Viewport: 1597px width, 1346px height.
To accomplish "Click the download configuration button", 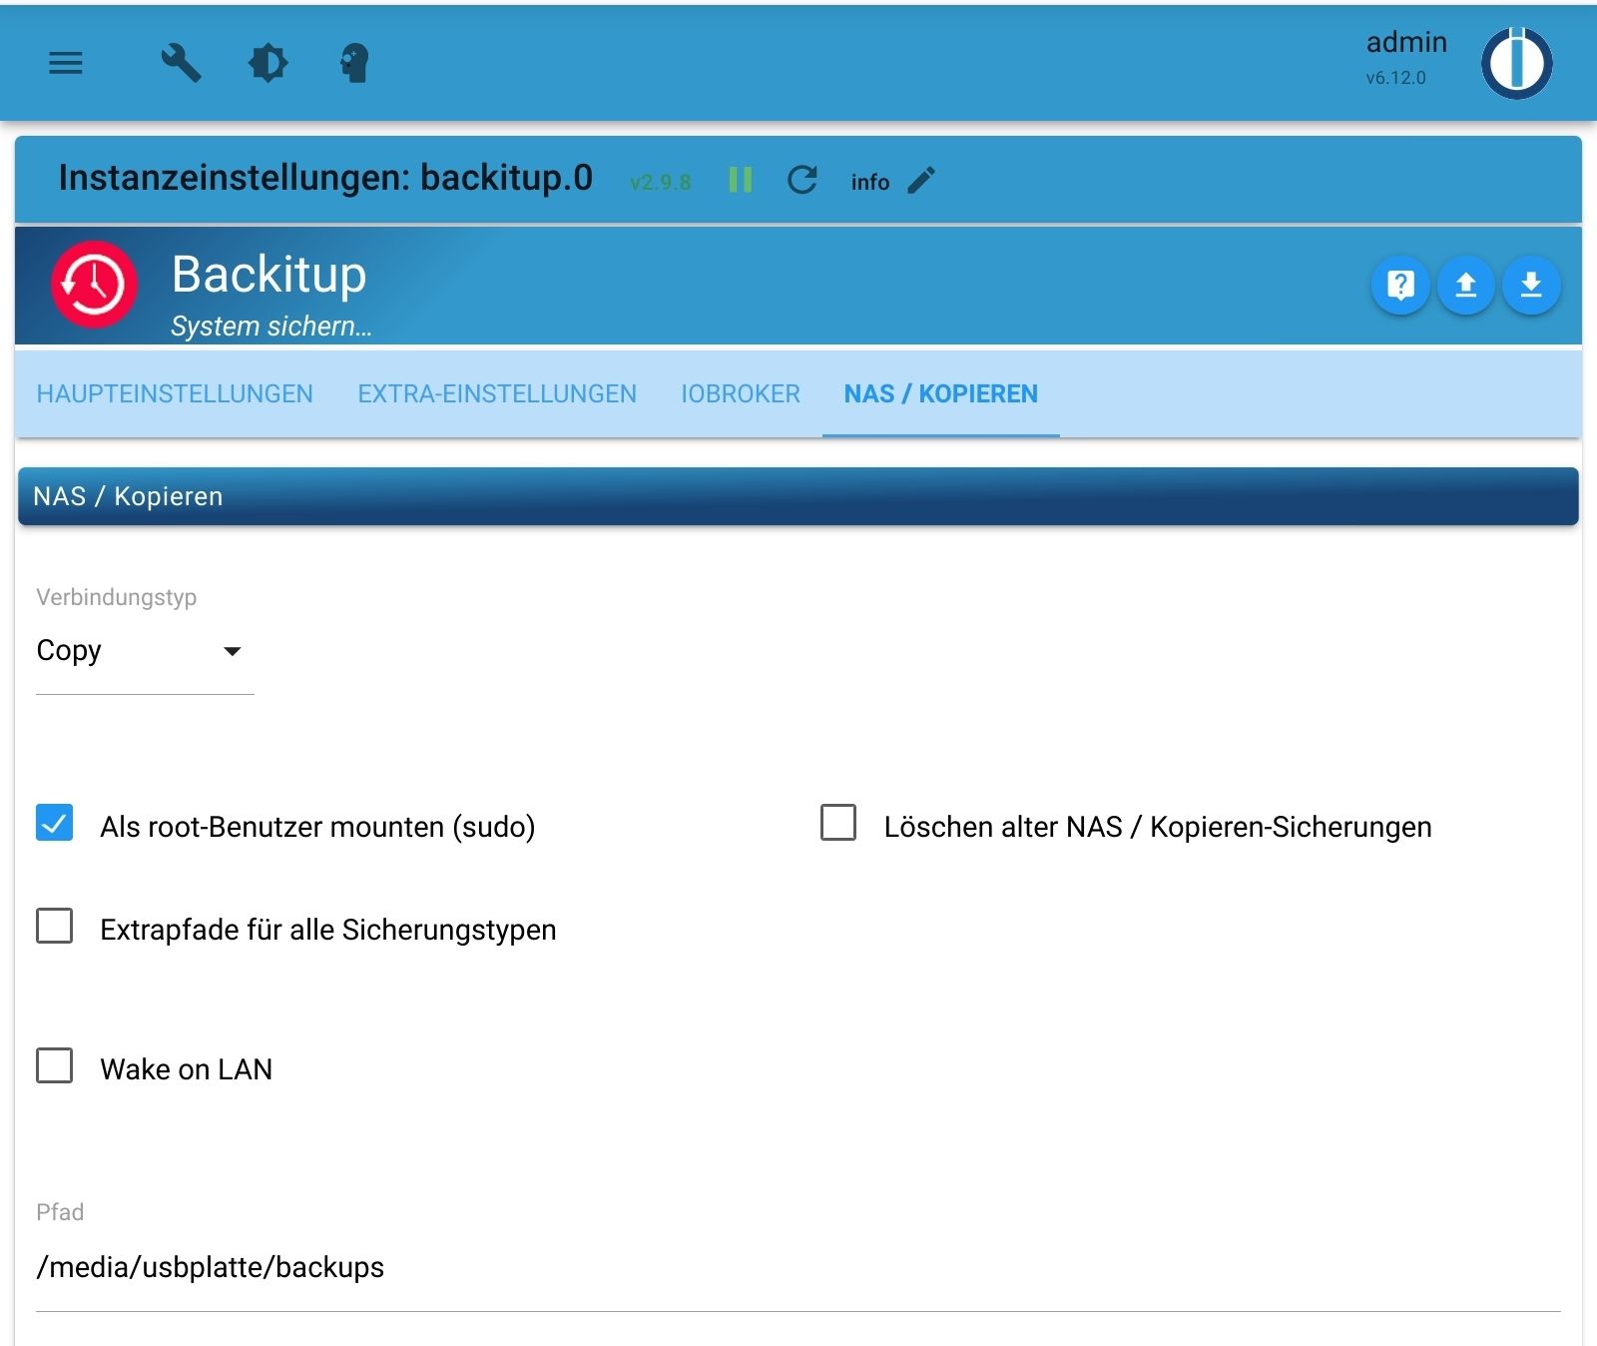I will pos(1530,286).
